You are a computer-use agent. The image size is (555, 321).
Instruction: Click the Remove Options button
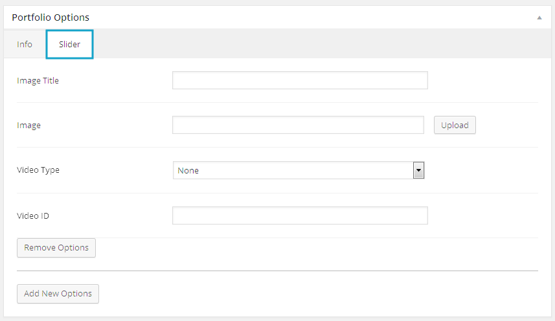[x=56, y=248]
